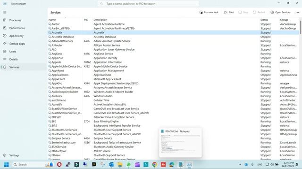Click Cellular Time description cell

(101, 100)
